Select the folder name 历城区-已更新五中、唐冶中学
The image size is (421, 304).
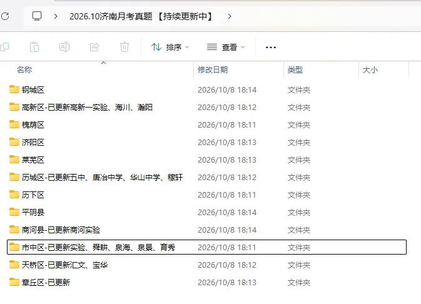coord(103,178)
